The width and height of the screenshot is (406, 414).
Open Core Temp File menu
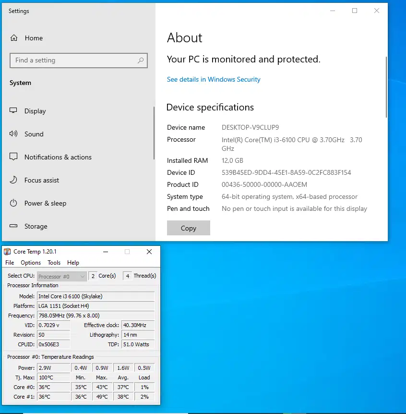click(x=10, y=263)
